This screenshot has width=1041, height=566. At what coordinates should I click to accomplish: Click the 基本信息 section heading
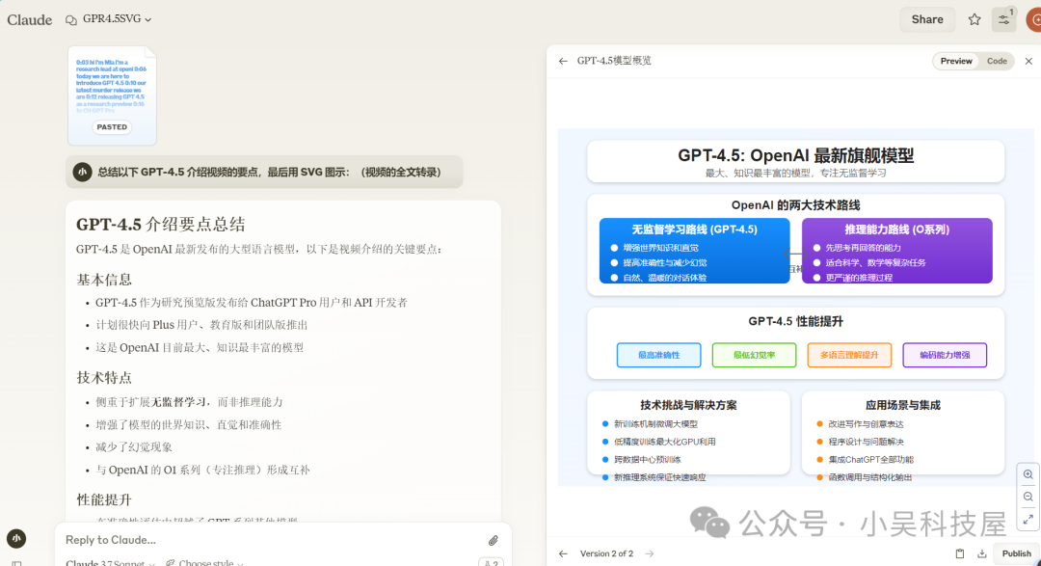pyautogui.click(x=104, y=280)
